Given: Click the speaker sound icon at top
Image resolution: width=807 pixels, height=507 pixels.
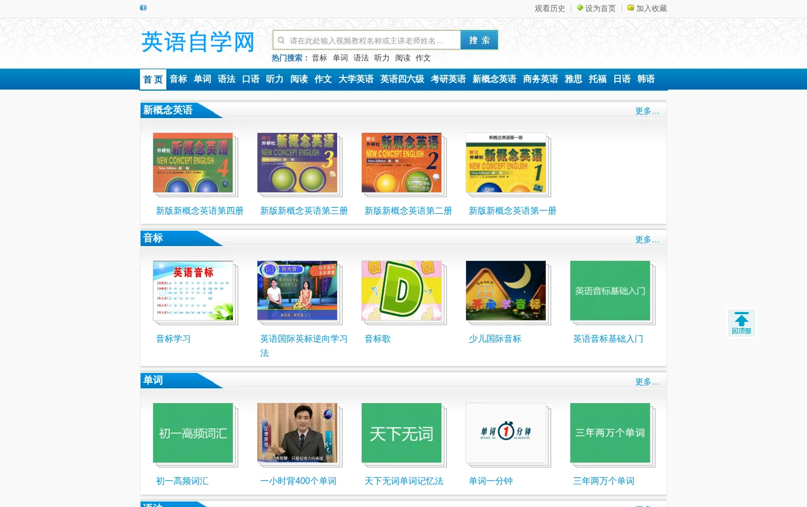Looking at the screenshot, I should point(143,8).
